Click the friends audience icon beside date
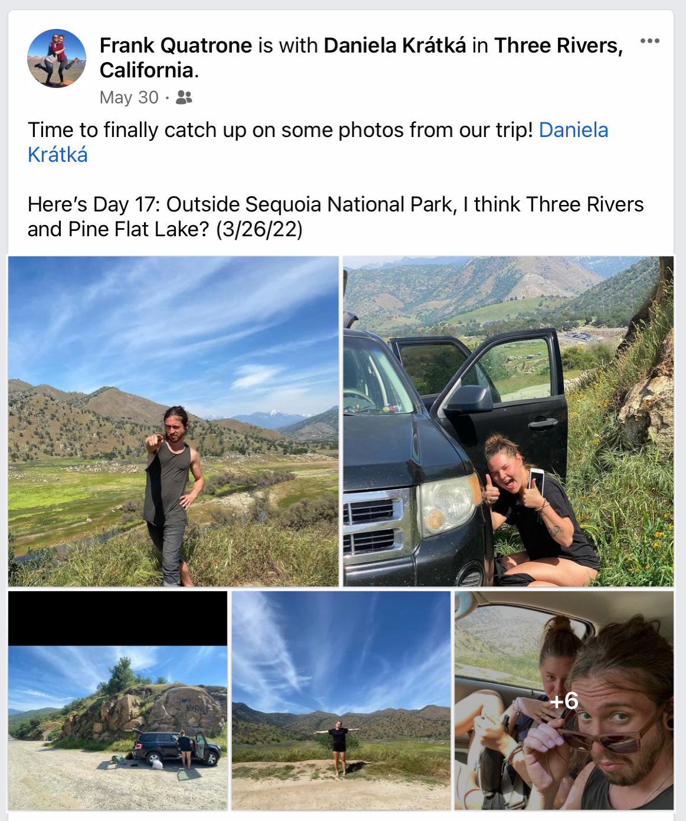This screenshot has height=821, width=686. 184,97
